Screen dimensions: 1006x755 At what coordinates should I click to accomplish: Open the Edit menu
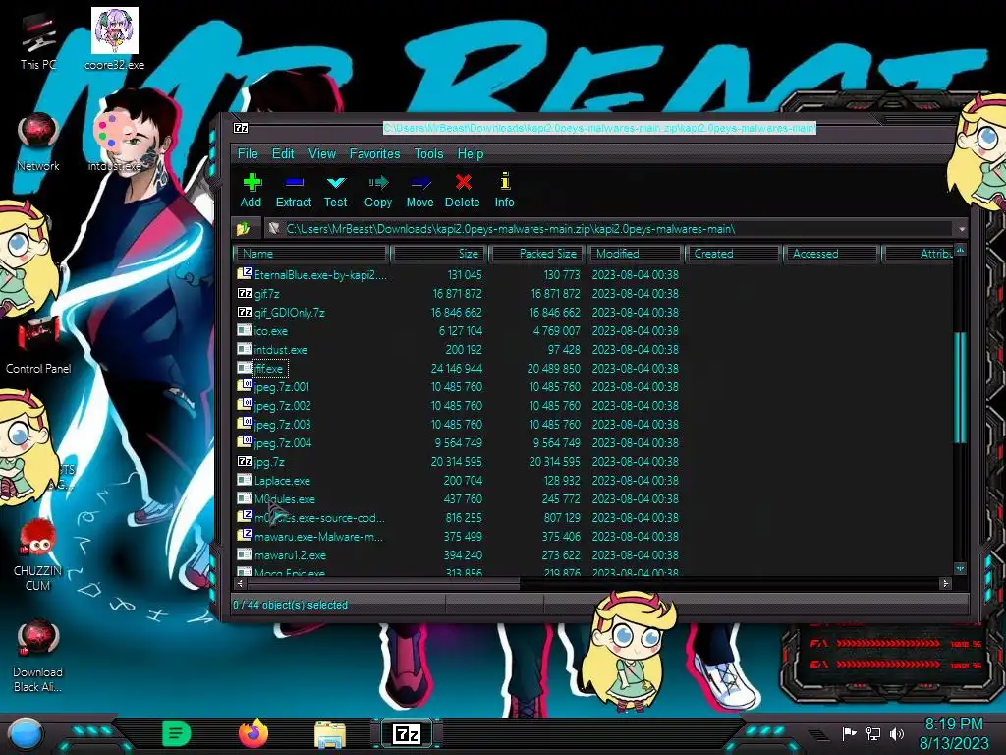[x=283, y=154]
